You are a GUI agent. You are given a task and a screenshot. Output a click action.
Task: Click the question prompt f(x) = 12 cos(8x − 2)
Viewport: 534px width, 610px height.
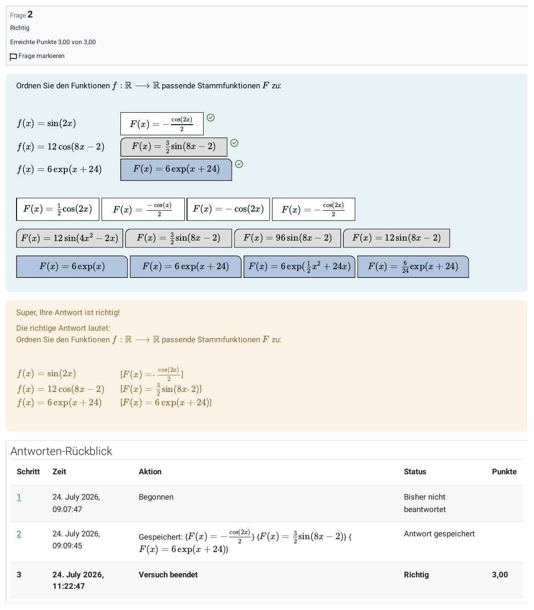(x=61, y=147)
